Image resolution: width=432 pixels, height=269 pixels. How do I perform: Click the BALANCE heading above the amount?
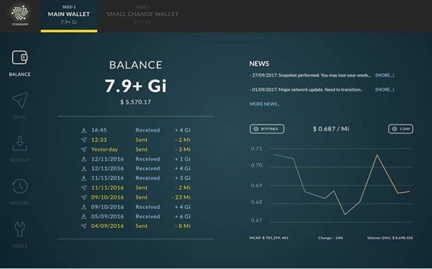135,65
